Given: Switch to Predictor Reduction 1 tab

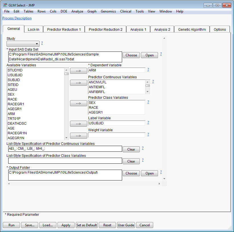Looking at the screenshot, I should [64, 29].
